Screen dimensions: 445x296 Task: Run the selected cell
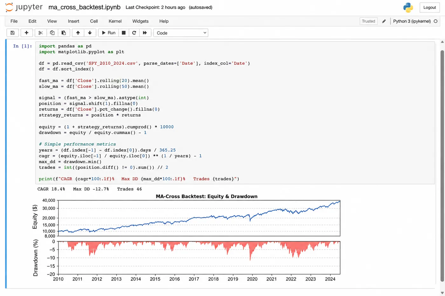[x=108, y=33]
